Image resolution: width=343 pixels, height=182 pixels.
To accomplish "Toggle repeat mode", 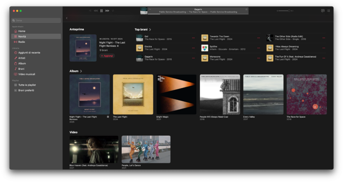I will 113,11.
